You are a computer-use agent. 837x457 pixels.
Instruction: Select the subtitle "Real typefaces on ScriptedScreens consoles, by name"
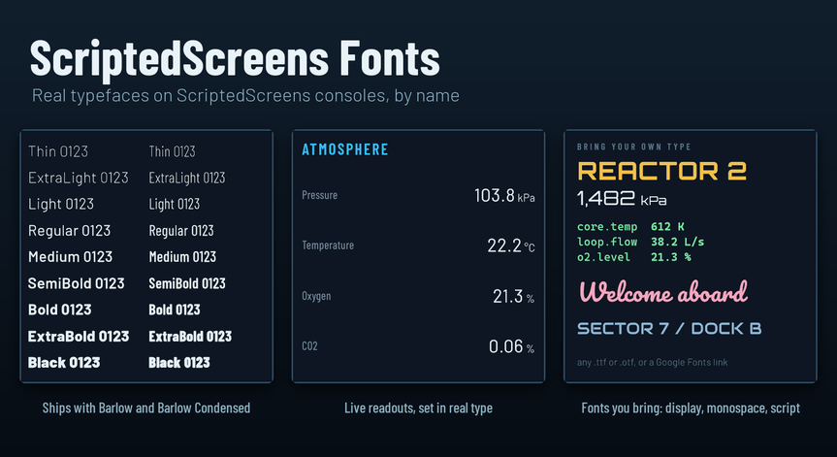pos(245,95)
